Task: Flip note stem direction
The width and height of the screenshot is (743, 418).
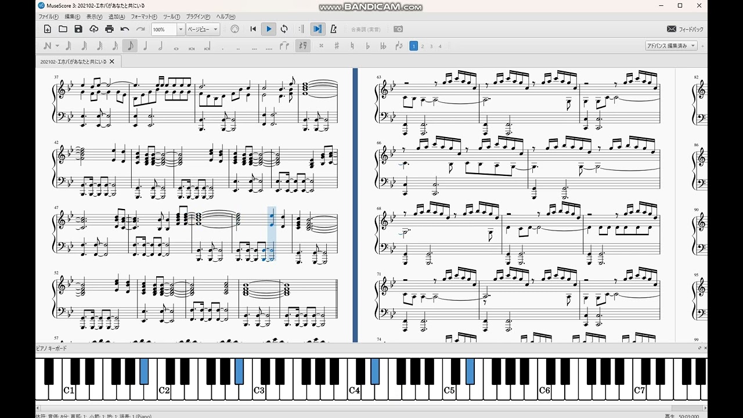Action: (399, 46)
